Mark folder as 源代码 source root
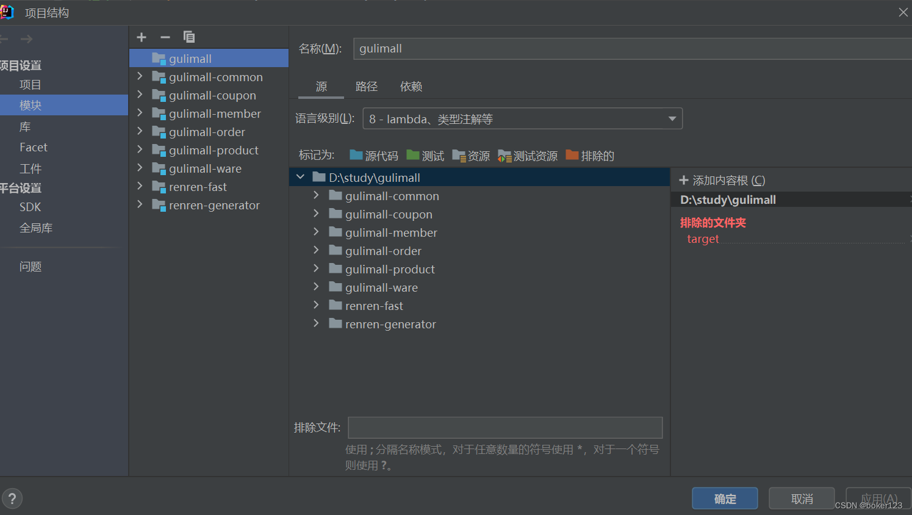This screenshot has width=912, height=515. [374, 155]
